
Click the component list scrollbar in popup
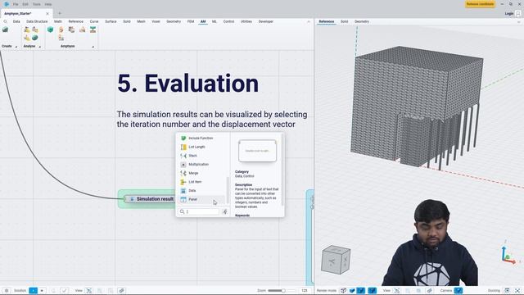point(228,190)
